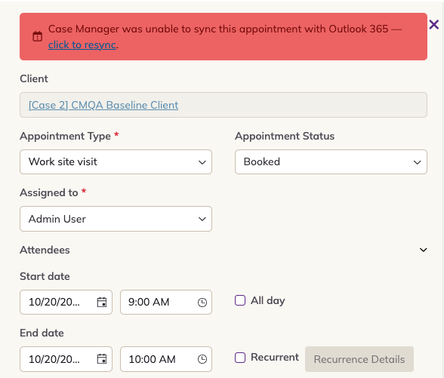Viewport: 444px width, 378px height.
Task: Open the End date calendar picker icon
Action: coord(102,359)
